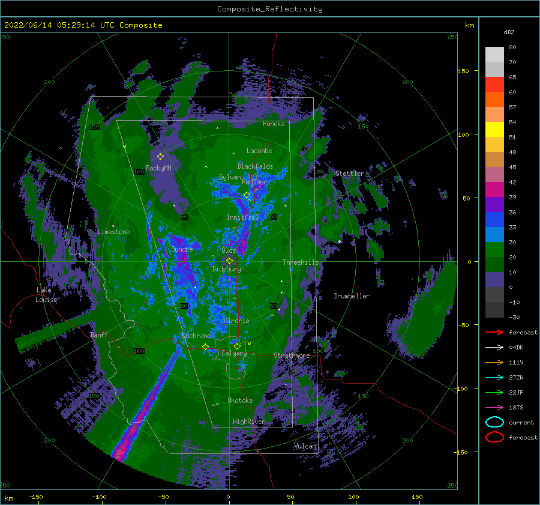Image resolution: width=540 pixels, height=505 pixels.
Task: Click the yellow V marker northeast of Calgary
Action: pyautogui.click(x=249, y=343)
